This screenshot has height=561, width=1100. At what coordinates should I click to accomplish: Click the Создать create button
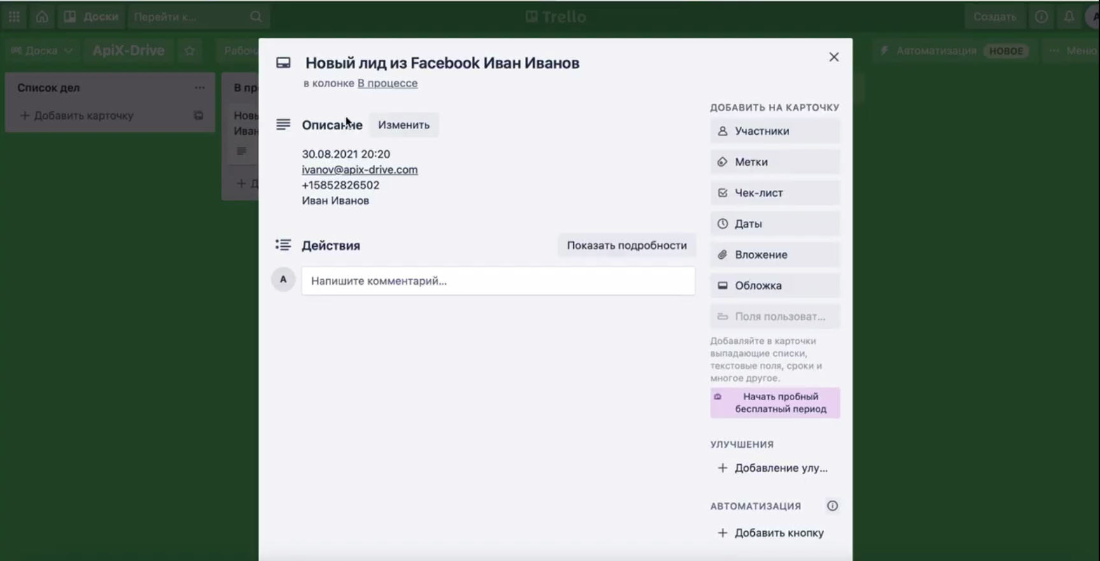(x=995, y=17)
